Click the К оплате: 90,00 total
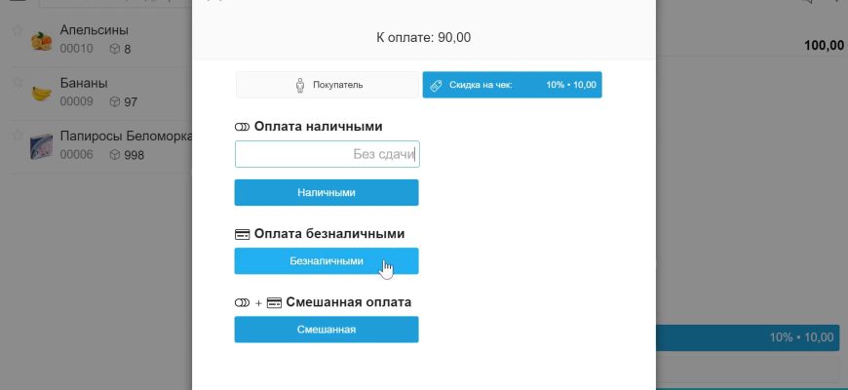Image resolution: width=848 pixels, height=390 pixels. (424, 37)
